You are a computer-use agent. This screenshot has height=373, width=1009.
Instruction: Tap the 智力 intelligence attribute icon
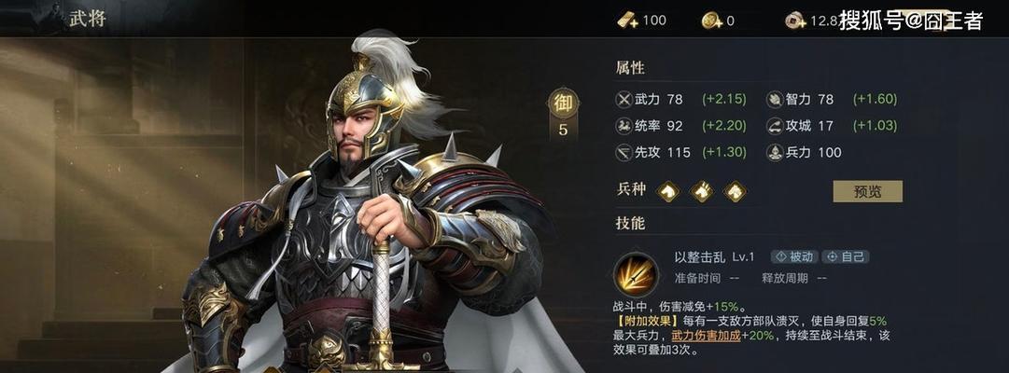tap(774, 100)
